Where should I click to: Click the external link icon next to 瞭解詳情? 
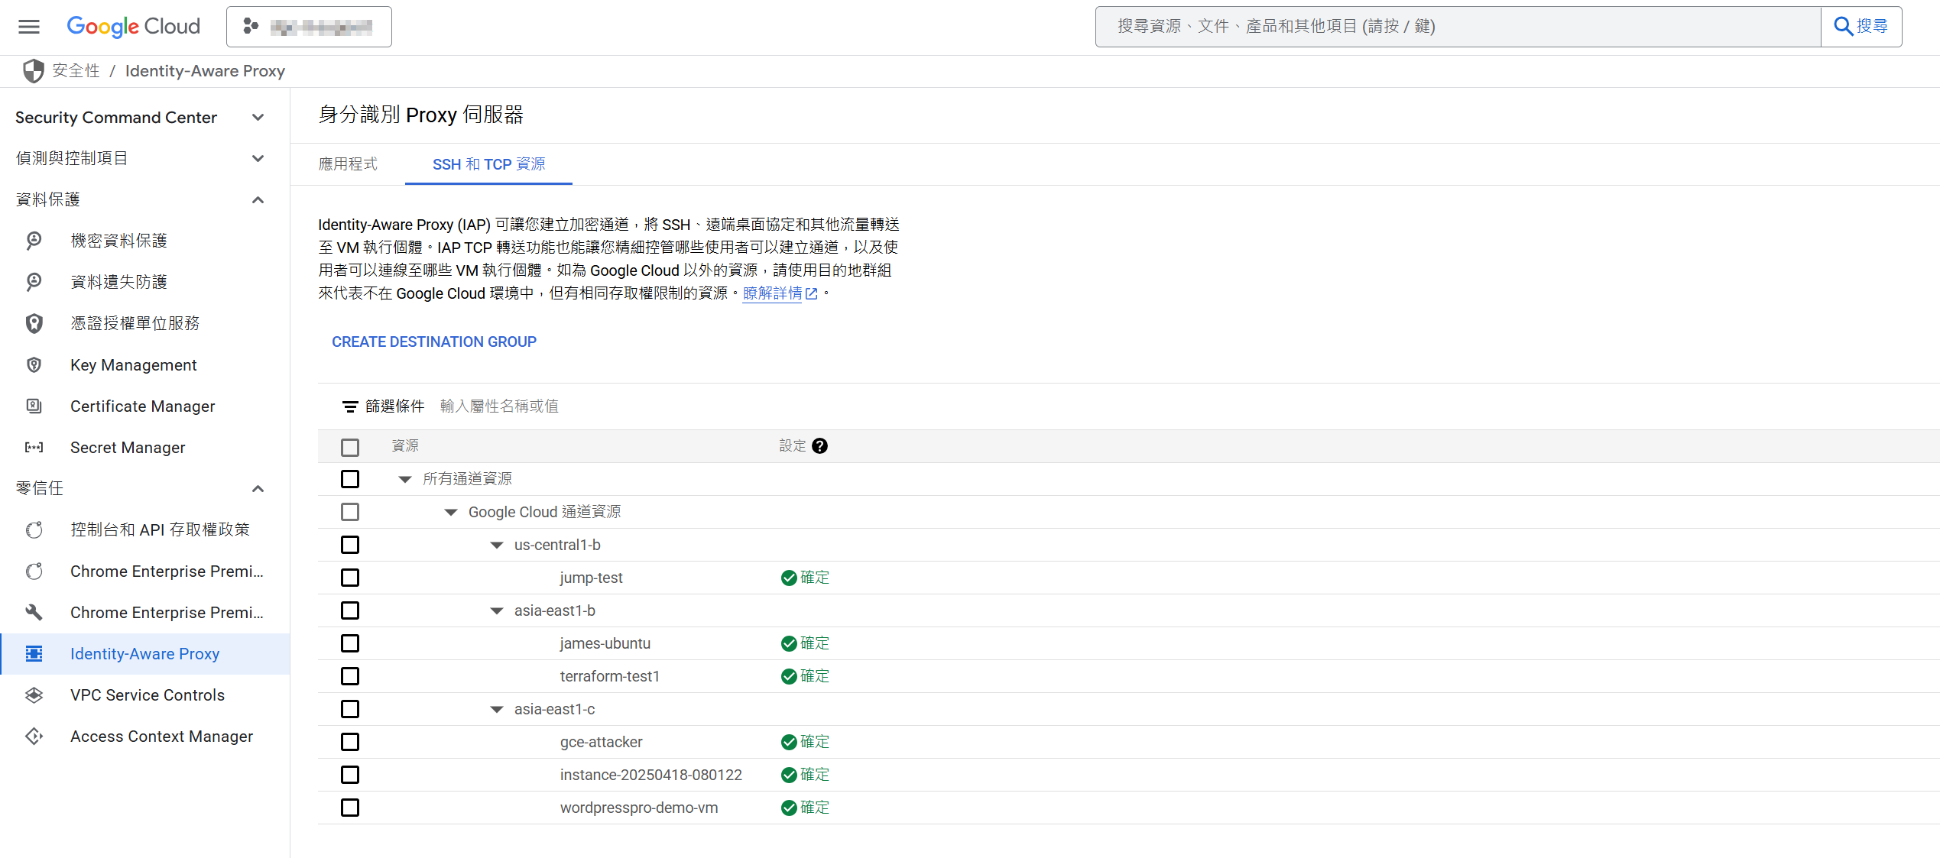812,293
